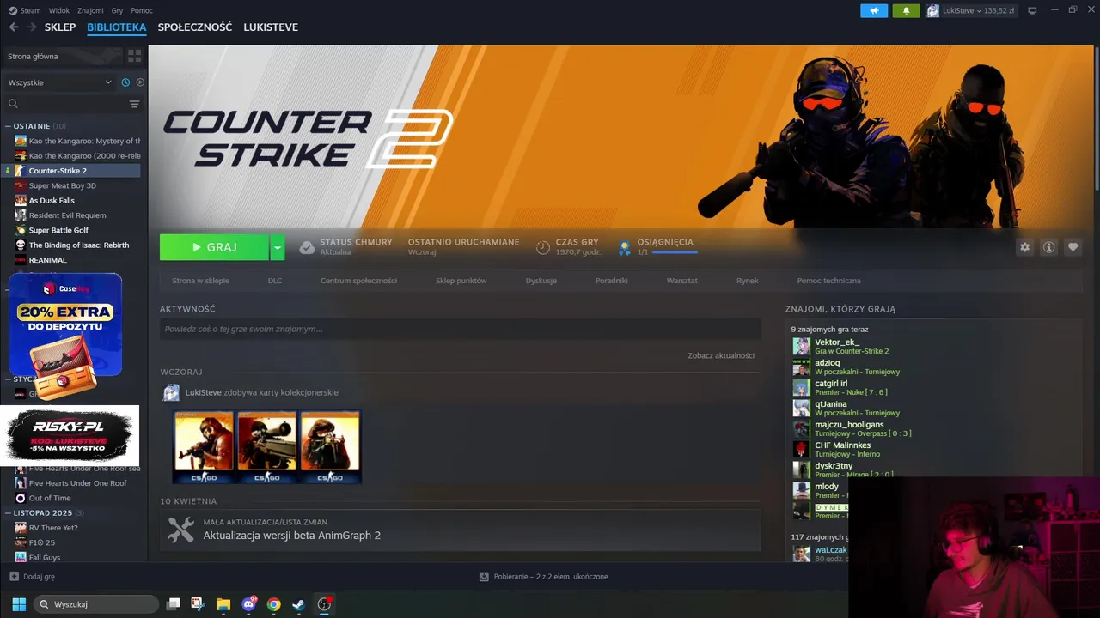Viewport: 1100px width, 618px height.
Task: Open library advanced filter icon
Action: pyautogui.click(x=134, y=104)
